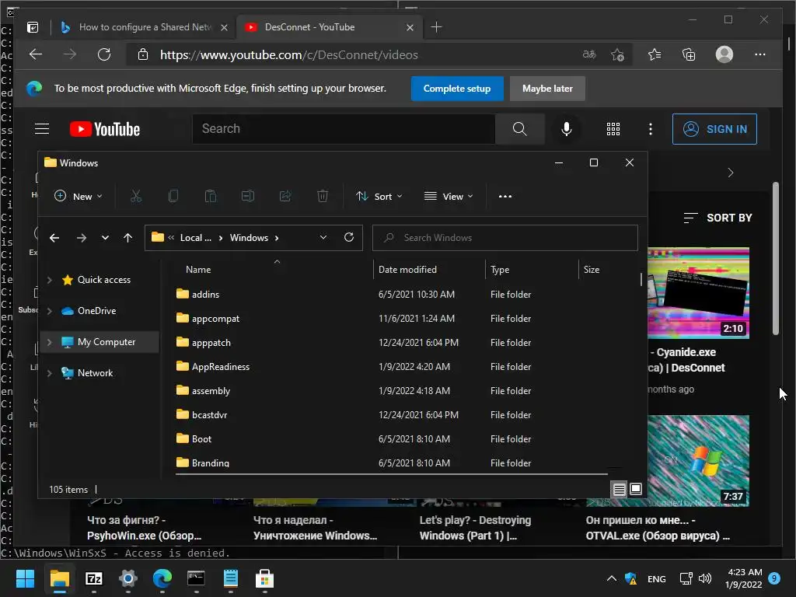Expand Quick access tree node
Screen dimensions: 796x597
49,280
